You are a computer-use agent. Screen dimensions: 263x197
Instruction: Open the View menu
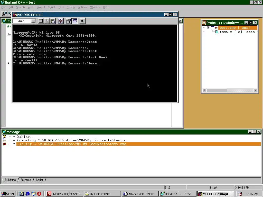[x=31, y=7]
